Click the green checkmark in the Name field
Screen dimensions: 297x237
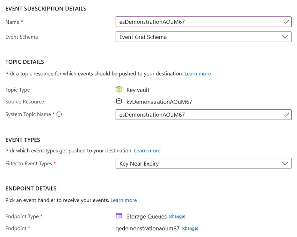click(x=287, y=22)
